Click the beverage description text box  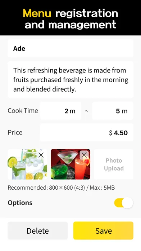tap(70, 80)
